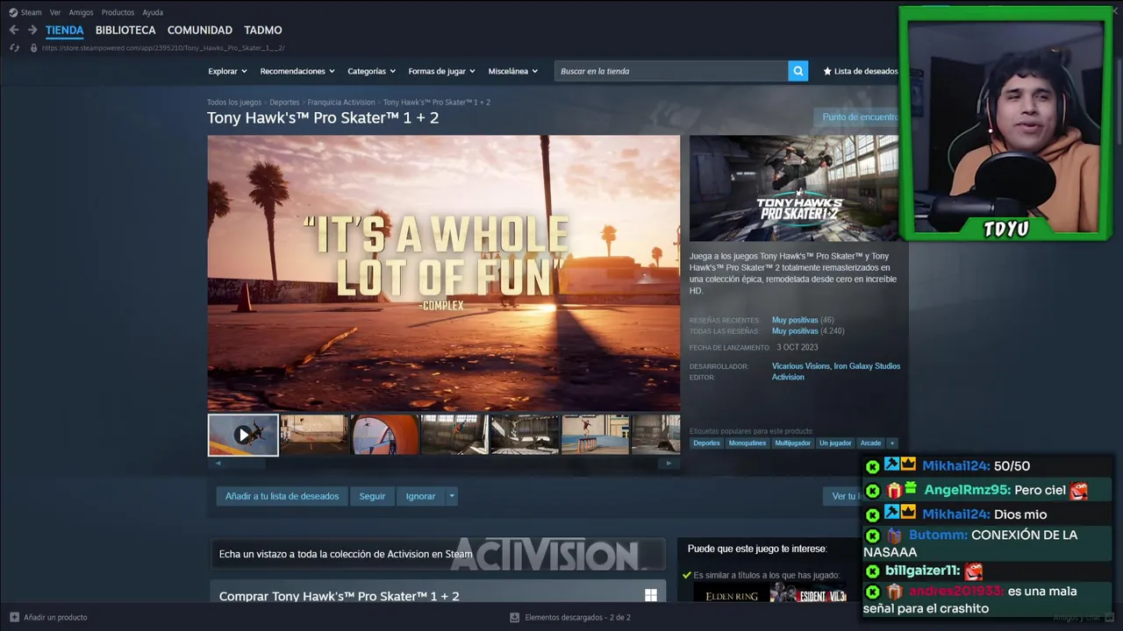Expand the Miscelánea dropdown

(x=513, y=71)
